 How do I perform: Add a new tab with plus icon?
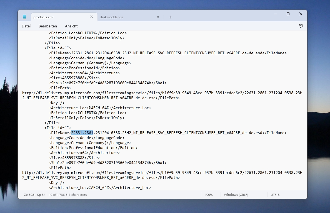tap(171, 17)
